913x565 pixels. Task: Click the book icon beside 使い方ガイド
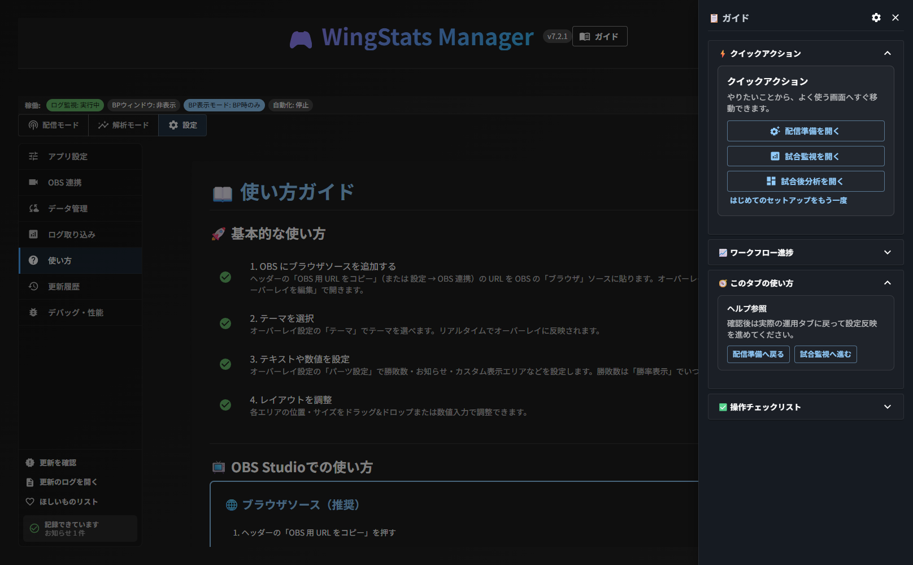tap(223, 193)
